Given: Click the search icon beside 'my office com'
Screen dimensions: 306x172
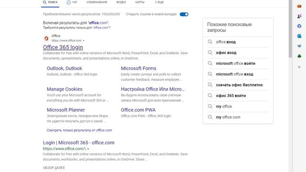Looking at the screenshot, I should [210, 117].
